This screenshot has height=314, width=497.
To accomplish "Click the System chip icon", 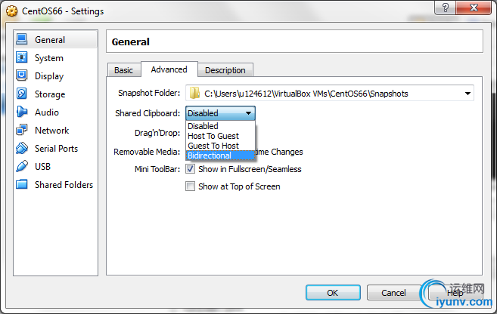I will tap(21, 57).
